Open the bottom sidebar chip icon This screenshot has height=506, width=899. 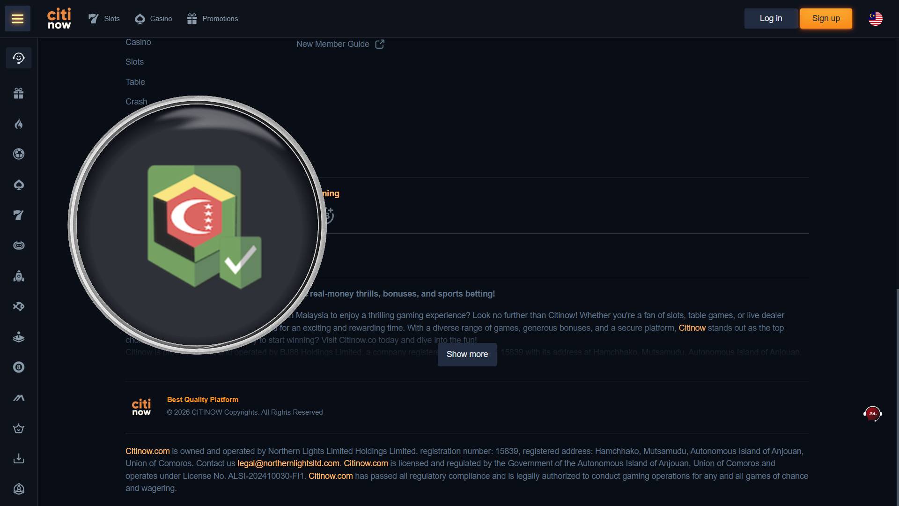click(19, 489)
